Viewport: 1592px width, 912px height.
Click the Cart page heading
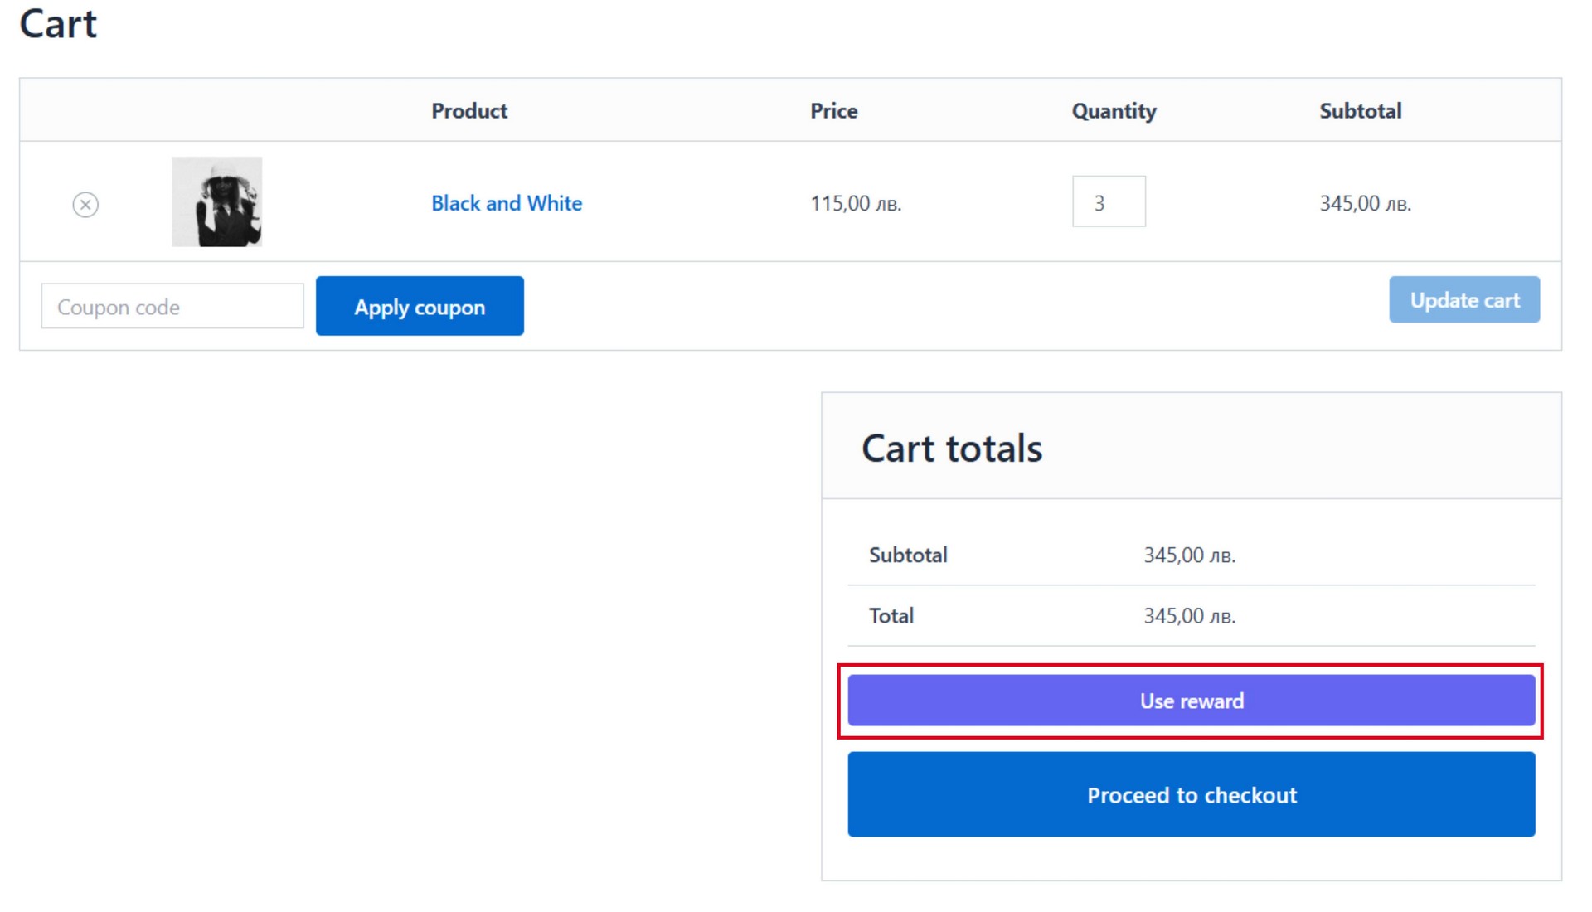(x=58, y=23)
